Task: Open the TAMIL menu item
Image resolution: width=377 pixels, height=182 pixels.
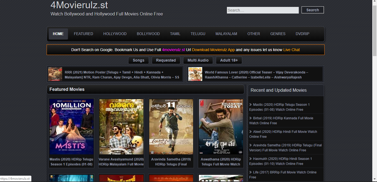Action: 175,34
